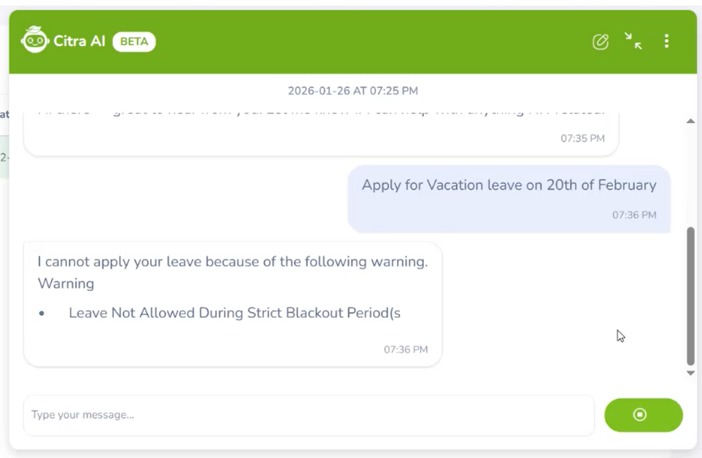This screenshot has height=458, width=702.
Task: Collapse the chat via the diagonal arrows icon
Action: (633, 42)
